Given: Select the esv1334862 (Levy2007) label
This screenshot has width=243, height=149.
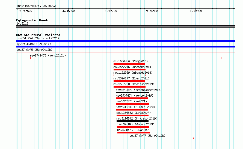Looking at the screenshot, I should click(134, 113).
